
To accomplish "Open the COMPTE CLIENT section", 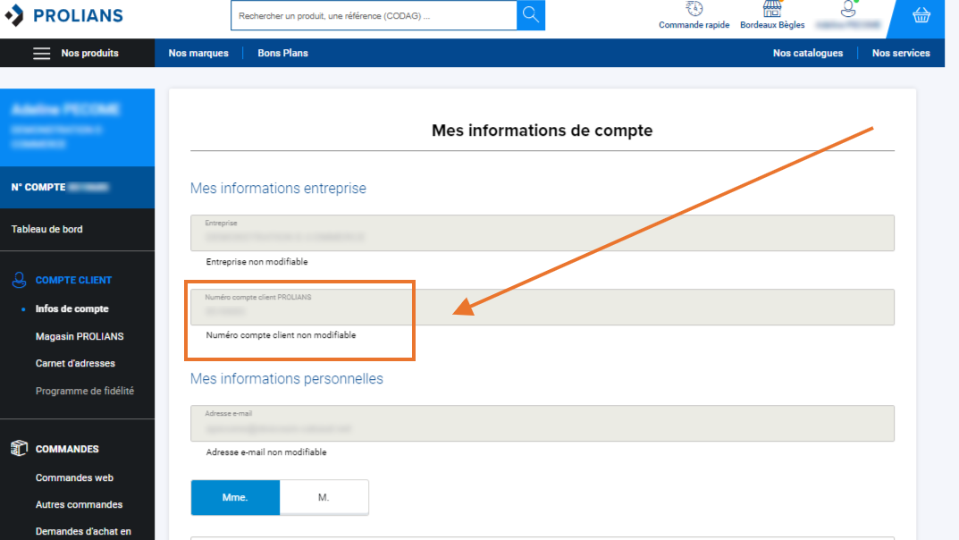I will coord(73,280).
